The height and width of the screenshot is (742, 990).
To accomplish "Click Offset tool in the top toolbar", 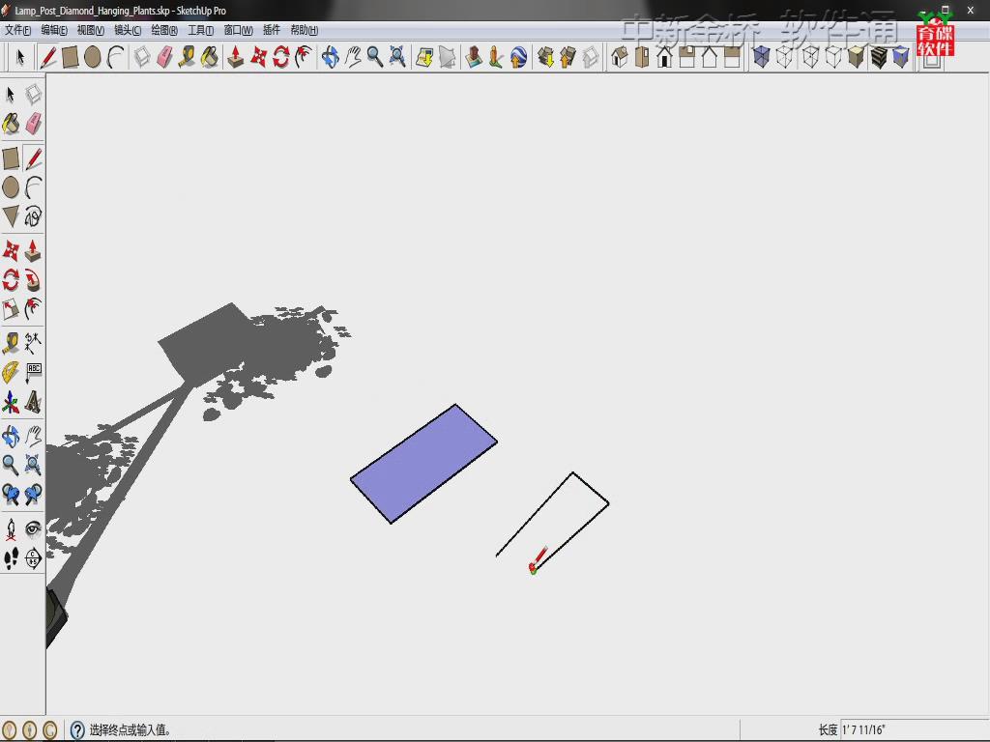I will click(x=305, y=57).
